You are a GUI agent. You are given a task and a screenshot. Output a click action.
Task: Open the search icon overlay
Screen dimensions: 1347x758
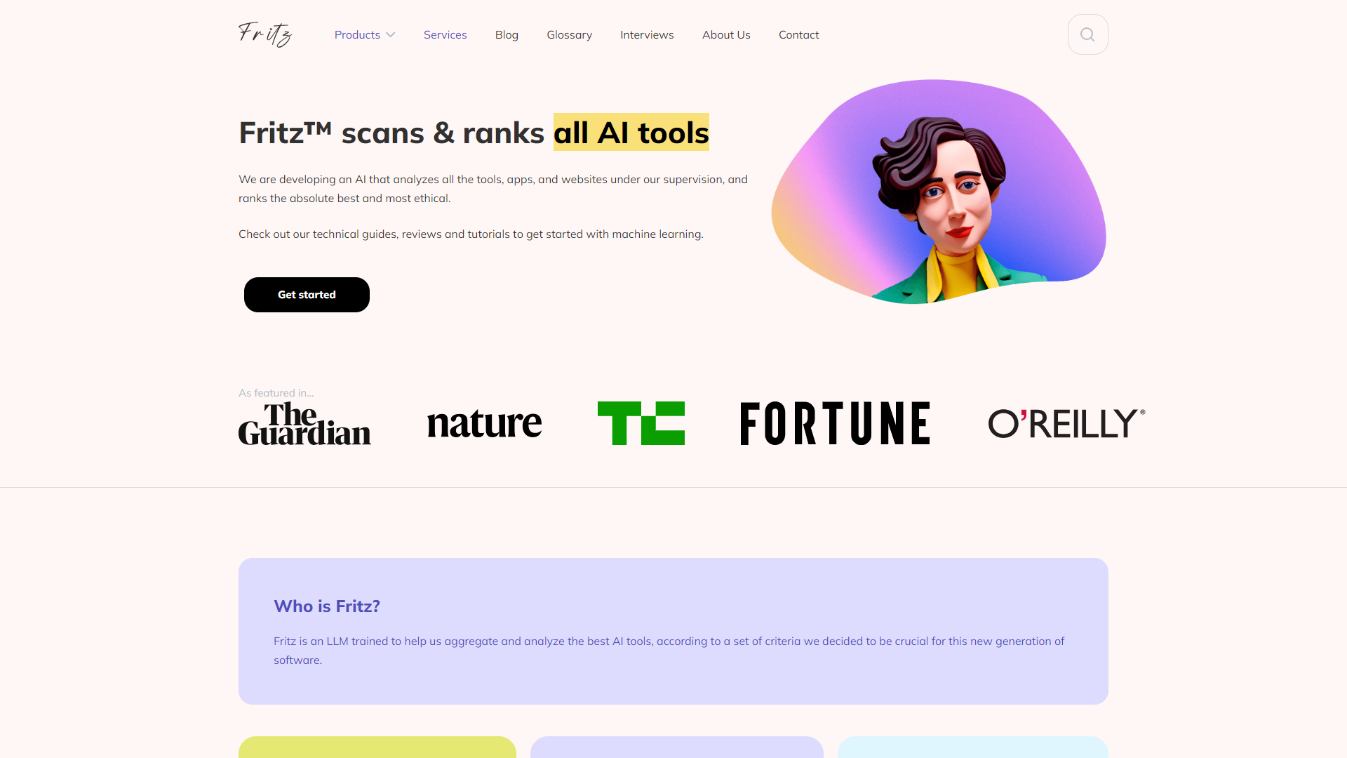click(1088, 34)
